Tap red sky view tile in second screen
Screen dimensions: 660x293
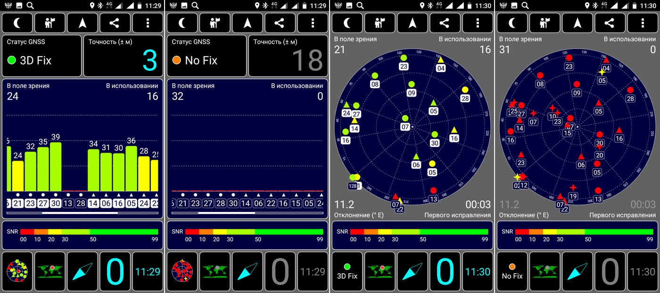coord(182,271)
